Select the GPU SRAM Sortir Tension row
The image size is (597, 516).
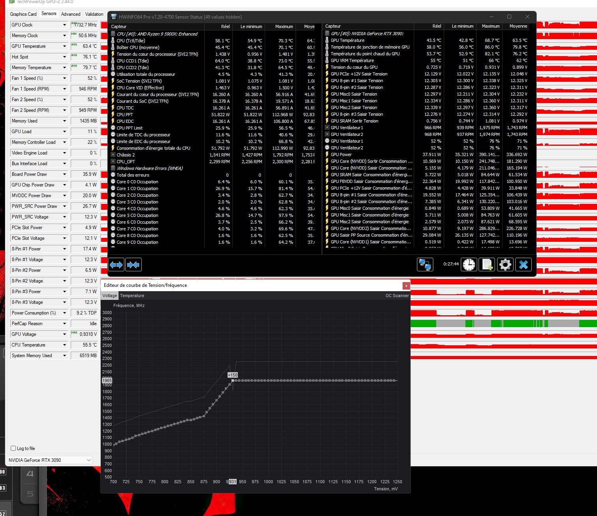pyautogui.click(x=426, y=121)
